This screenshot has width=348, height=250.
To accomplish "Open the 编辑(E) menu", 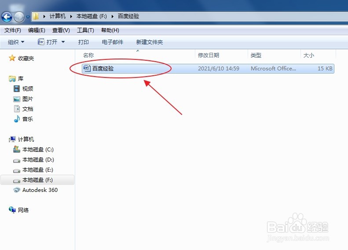I will pyautogui.click(x=37, y=30).
